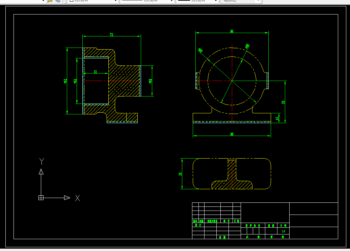Select the 1:1 scale value in title block
The image size is (350, 251).
click(x=283, y=231)
